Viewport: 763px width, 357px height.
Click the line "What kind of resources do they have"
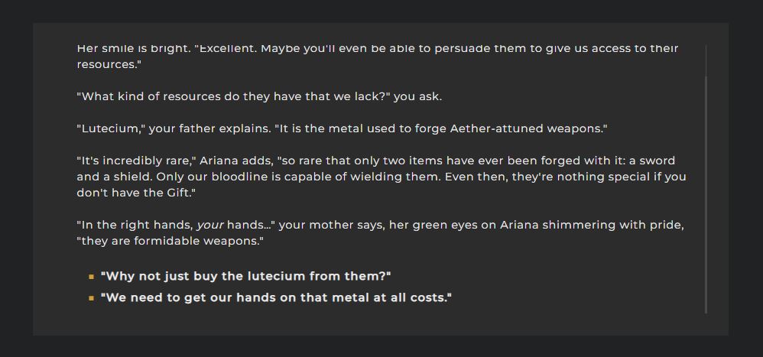[259, 96]
